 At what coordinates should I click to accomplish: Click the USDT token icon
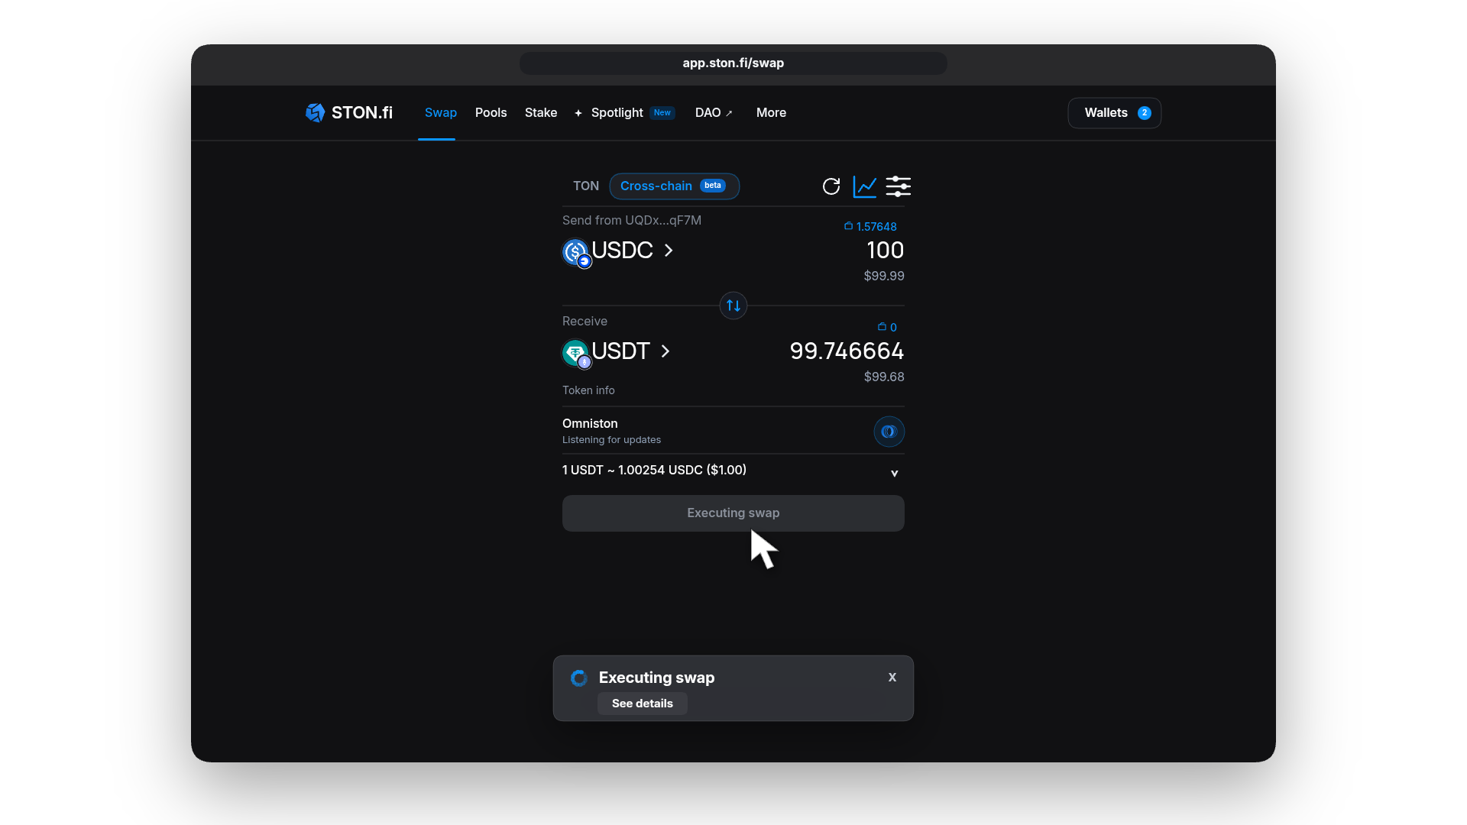click(x=576, y=353)
